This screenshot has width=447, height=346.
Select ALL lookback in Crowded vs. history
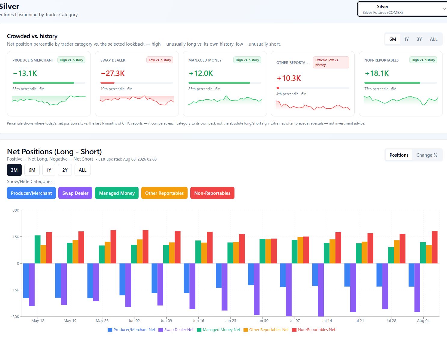coord(433,39)
